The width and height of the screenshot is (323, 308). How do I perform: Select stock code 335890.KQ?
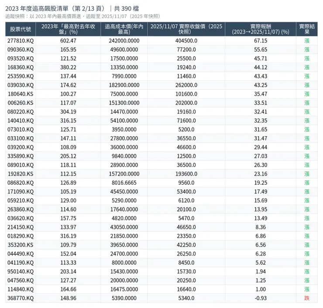pos(21,156)
